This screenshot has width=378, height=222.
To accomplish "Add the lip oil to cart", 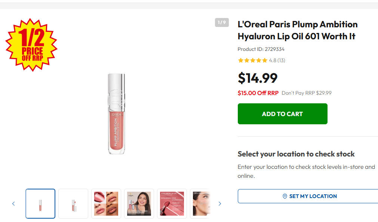I will 283,114.
